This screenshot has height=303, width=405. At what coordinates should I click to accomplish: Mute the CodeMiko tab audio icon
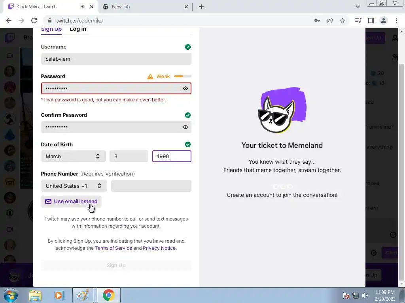[83, 7]
